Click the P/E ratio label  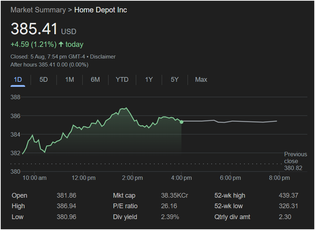pyautogui.click(x=125, y=206)
